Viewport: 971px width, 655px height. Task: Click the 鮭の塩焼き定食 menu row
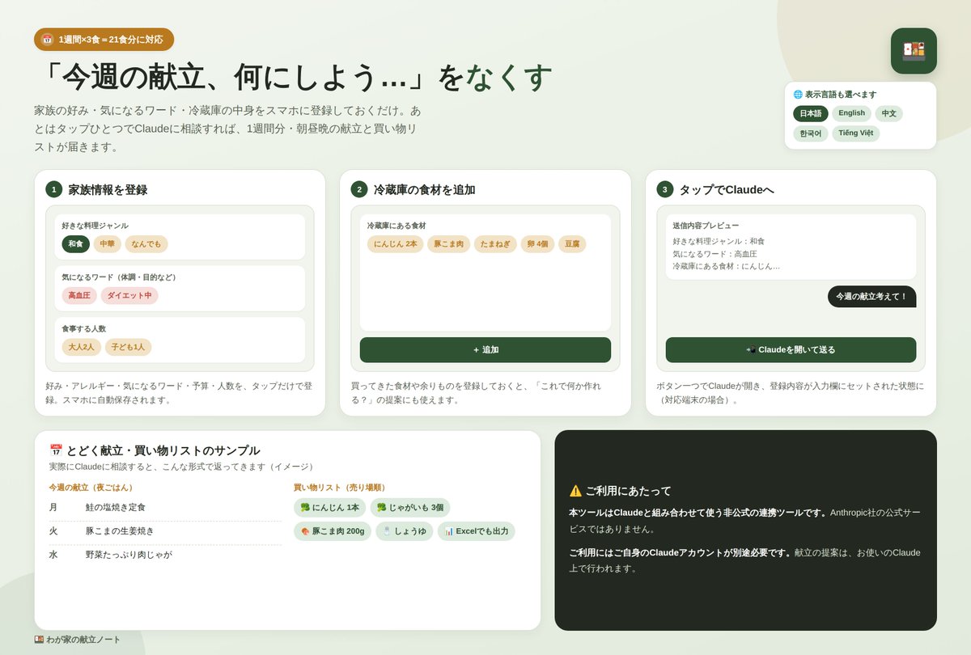(165, 508)
